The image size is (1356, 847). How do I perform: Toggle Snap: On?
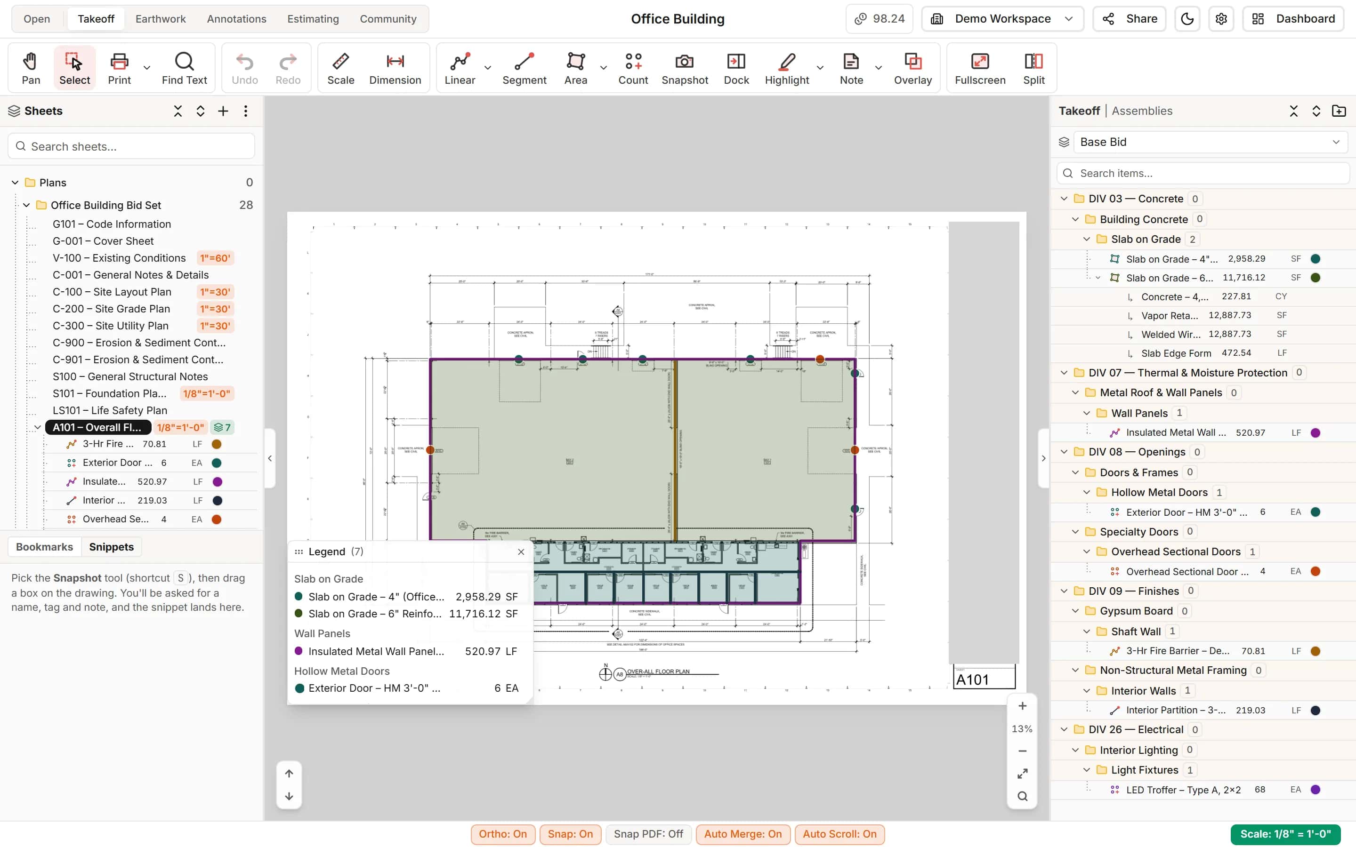click(x=570, y=833)
